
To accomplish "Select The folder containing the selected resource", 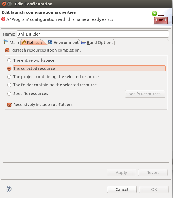I will [9, 85].
